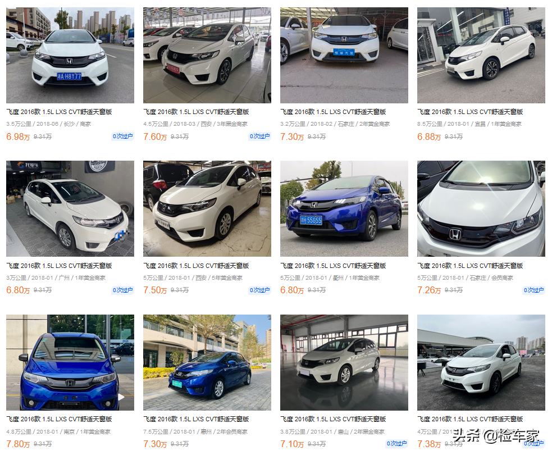Viewport: 552px width, 455px height.
Task: Click the 0次过户 tag on 6.98万 listing
Action: tap(123, 136)
